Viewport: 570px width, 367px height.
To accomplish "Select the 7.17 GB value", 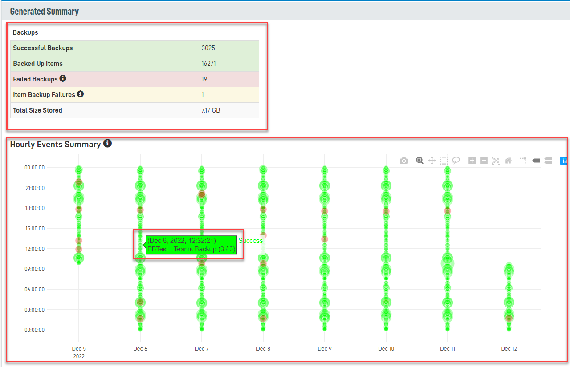I will [211, 110].
